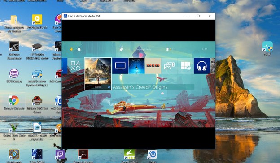Minimize the Uso a distancia de tu PS4 window
Viewport: 280px width, 163px height.
click(187, 16)
